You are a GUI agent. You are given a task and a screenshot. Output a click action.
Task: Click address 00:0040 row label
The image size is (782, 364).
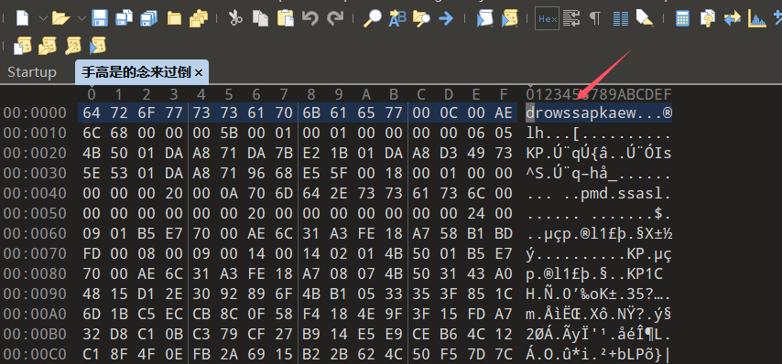[35, 193]
